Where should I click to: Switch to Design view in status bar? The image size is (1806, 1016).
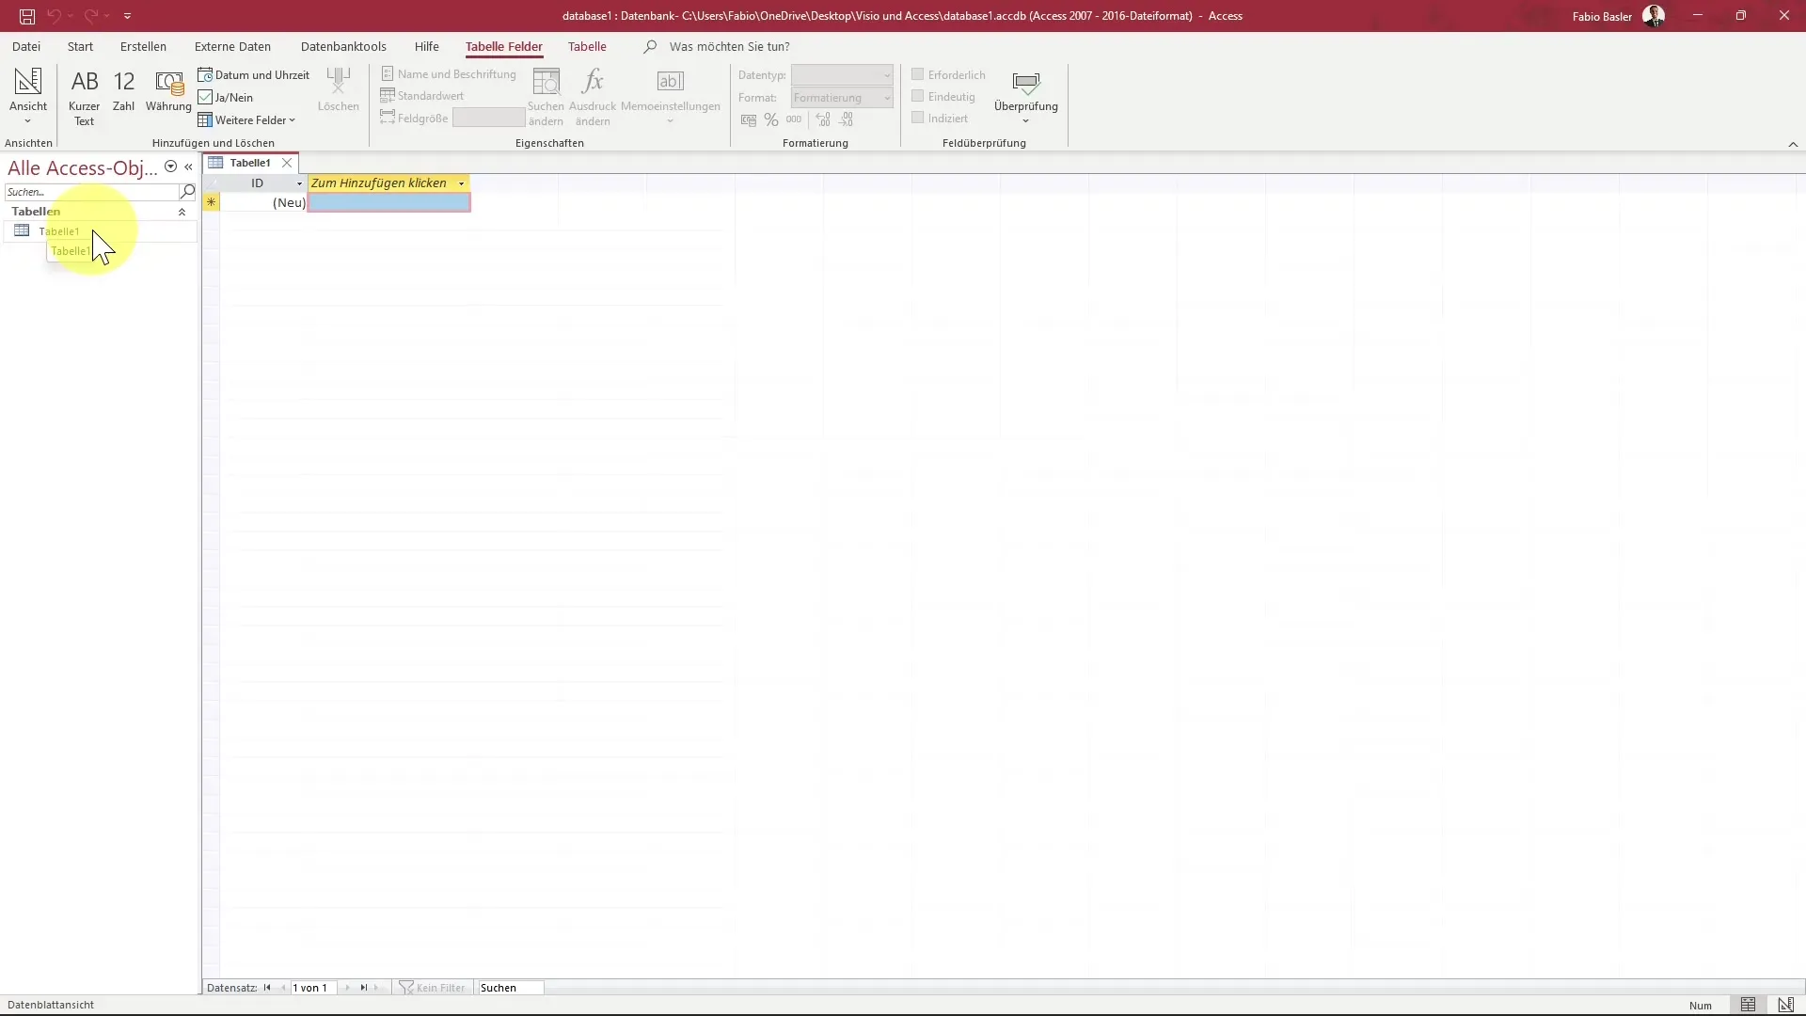pyautogui.click(x=1785, y=1005)
